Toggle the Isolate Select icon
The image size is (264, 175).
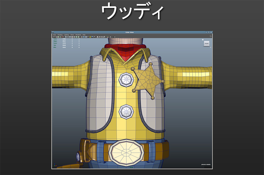(x=108, y=37)
